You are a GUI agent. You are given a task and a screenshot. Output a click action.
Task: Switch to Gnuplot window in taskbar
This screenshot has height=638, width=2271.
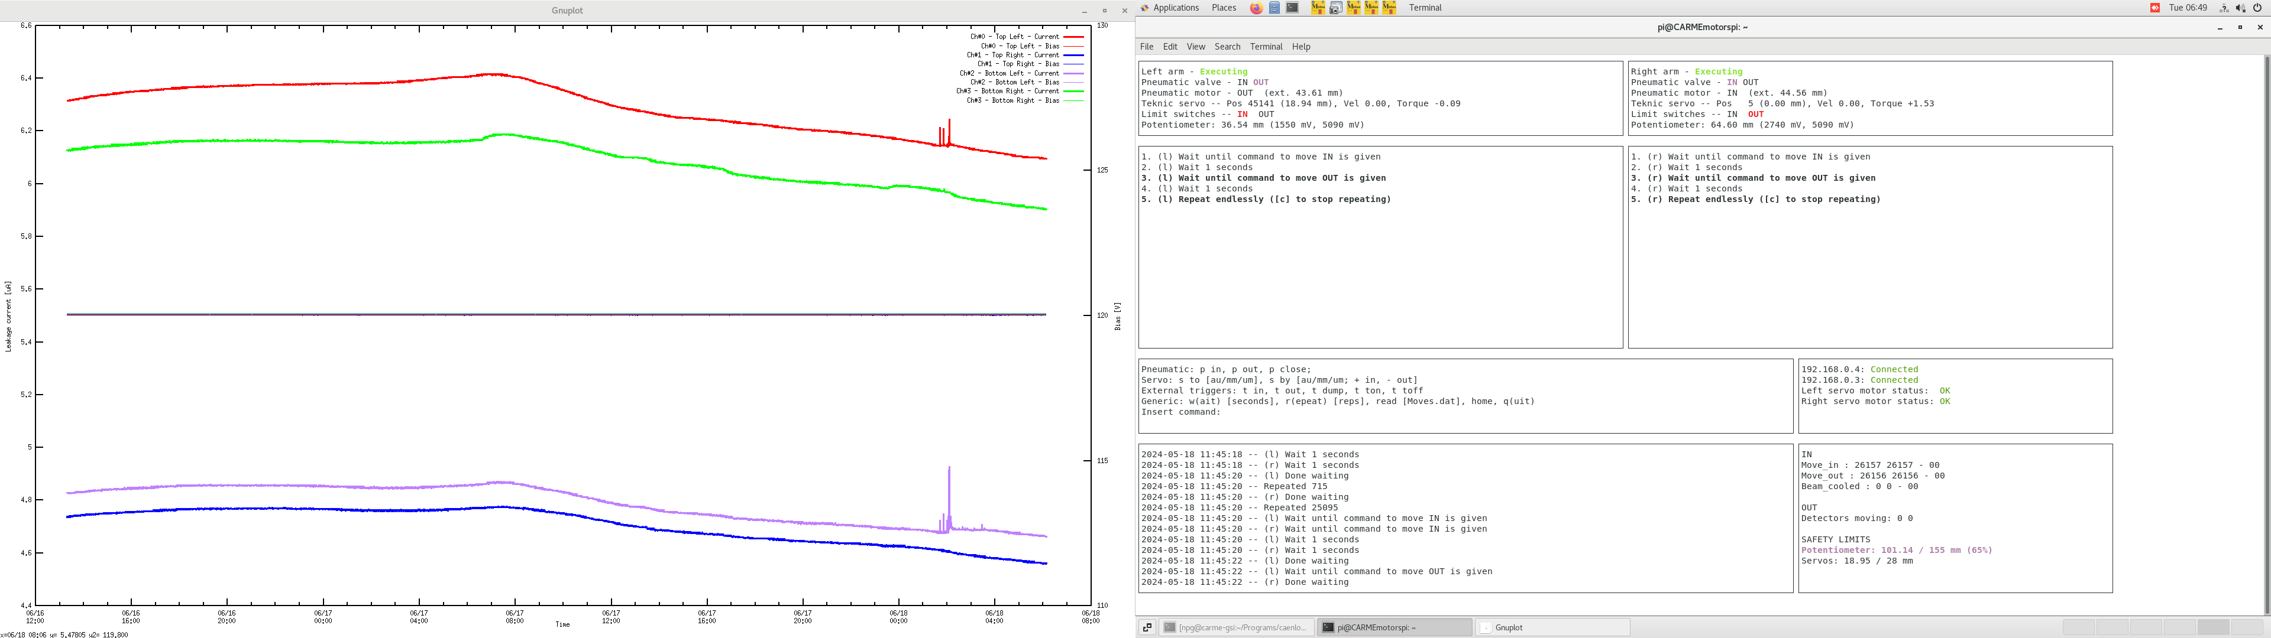point(1552,627)
